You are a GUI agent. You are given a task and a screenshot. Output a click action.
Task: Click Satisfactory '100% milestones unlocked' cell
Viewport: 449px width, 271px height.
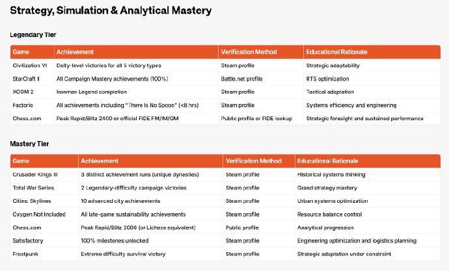point(115,240)
